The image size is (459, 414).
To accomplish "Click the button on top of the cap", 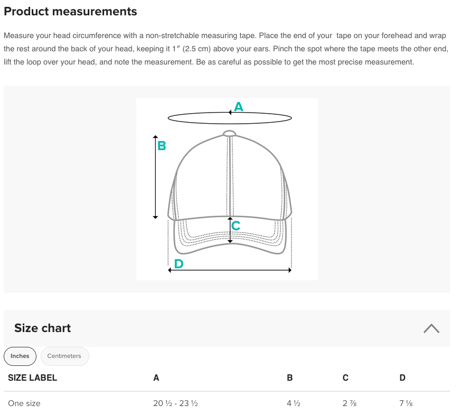I will pos(229,134).
